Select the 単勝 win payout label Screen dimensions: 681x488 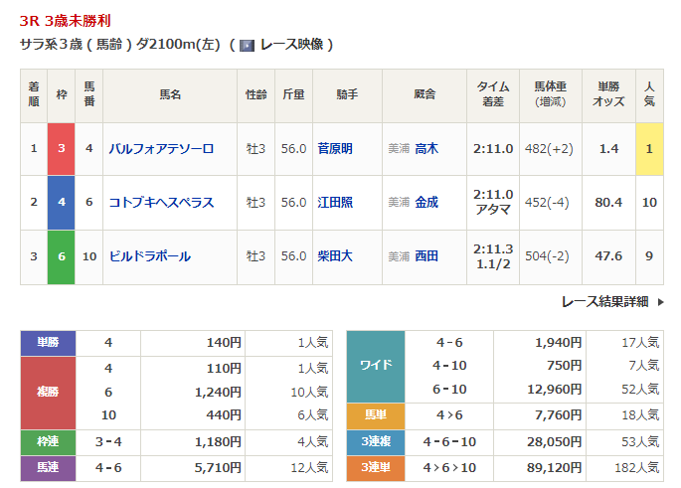48,343
